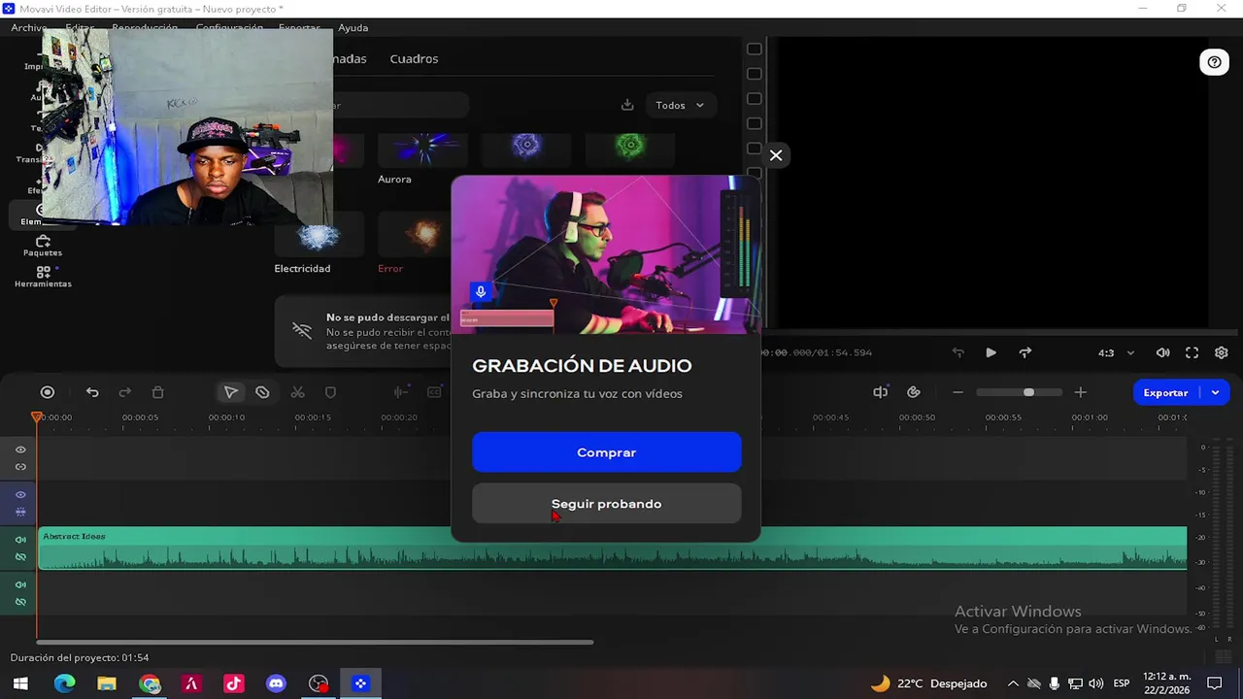The image size is (1243, 699).
Task: Mute the Abstract Ideas audio track
Action: pyautogui.click(x=20, y=540)
